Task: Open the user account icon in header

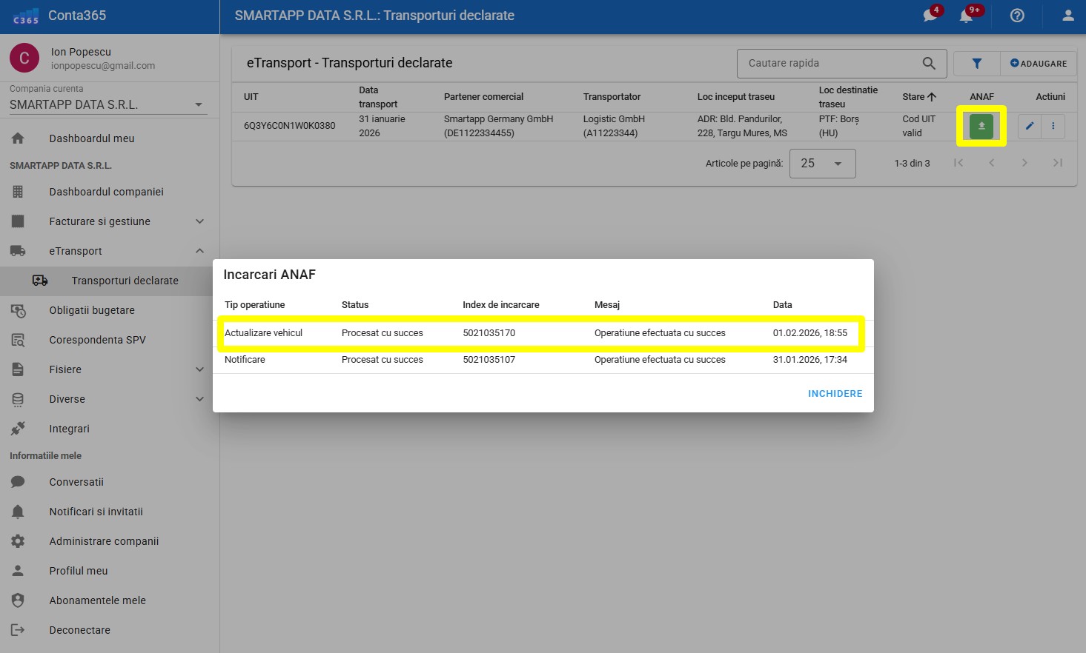Action: pos(1067,16)
